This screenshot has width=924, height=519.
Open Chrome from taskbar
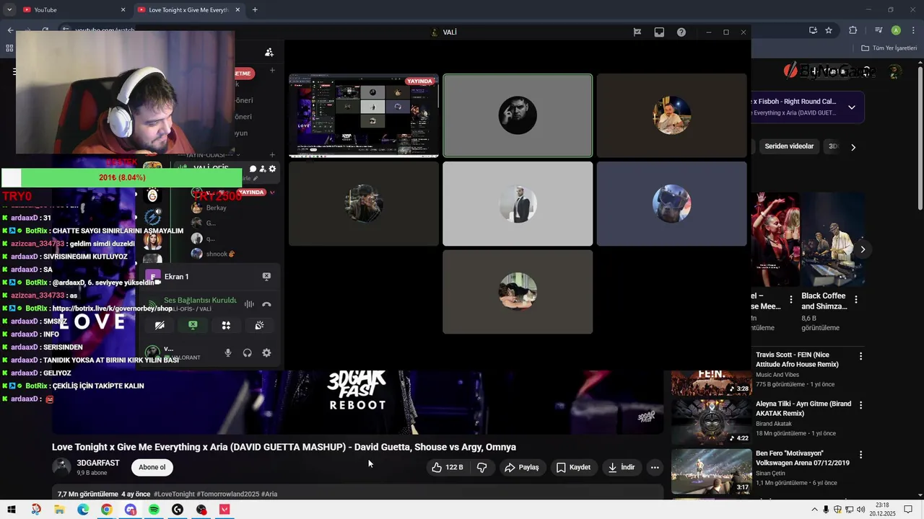(107, 510)
